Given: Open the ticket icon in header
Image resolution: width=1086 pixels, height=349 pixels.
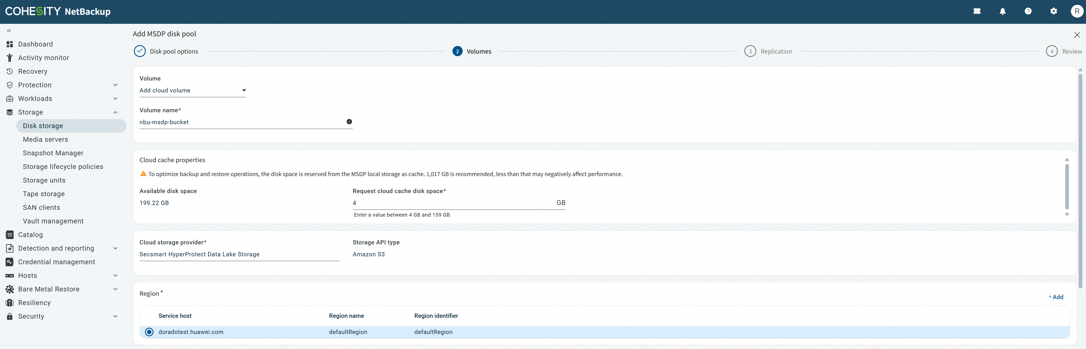Looking at the screenshot, I should tap(977, 11).
